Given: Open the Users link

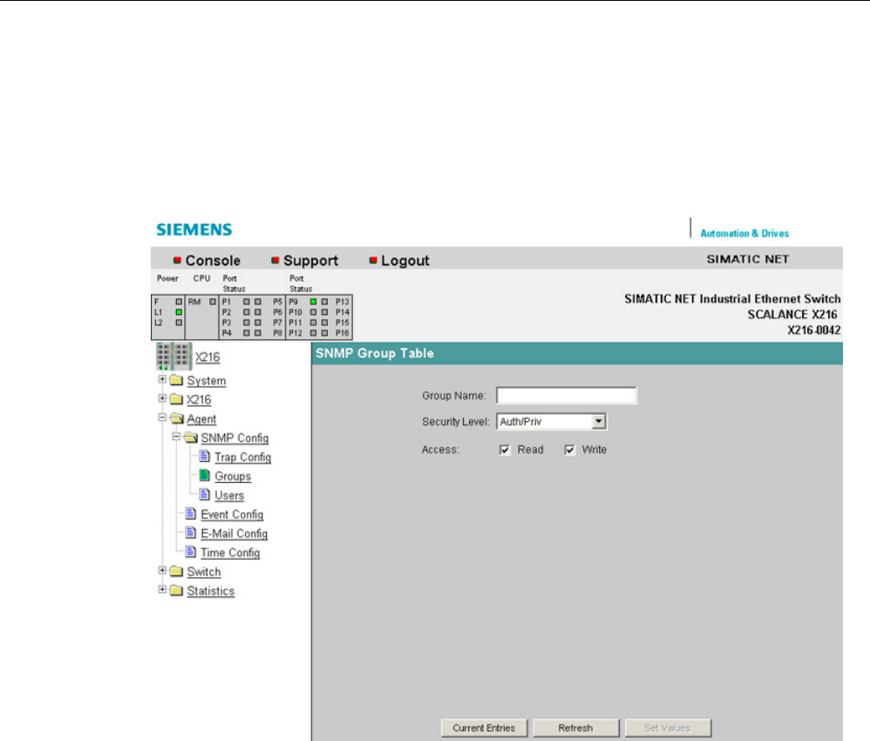Looking at the screenshot, I should pyautogui.click(x=229, y=495).
